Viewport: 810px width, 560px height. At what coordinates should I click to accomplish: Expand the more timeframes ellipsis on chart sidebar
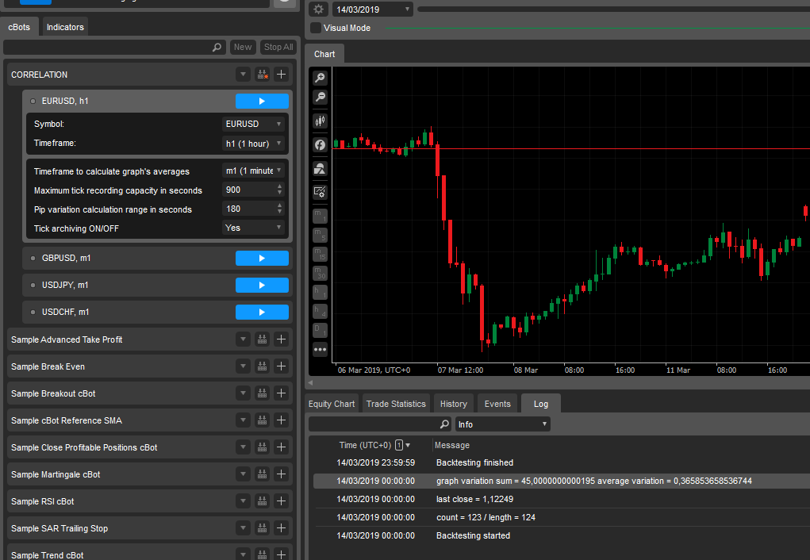click(x=320, y=349)
